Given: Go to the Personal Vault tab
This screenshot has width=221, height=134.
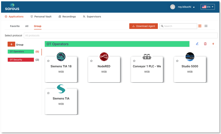Looking at the screenshot, I should point(41,17).
